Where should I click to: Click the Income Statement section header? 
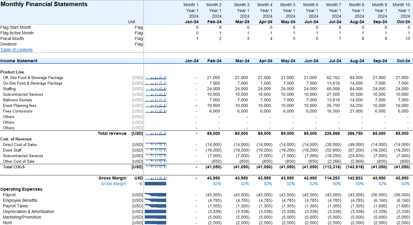point(19,61)
